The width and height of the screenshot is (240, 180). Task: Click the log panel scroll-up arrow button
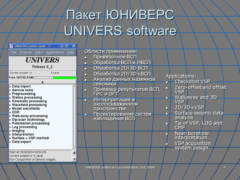pyautogui.click(x=74, y=152)
